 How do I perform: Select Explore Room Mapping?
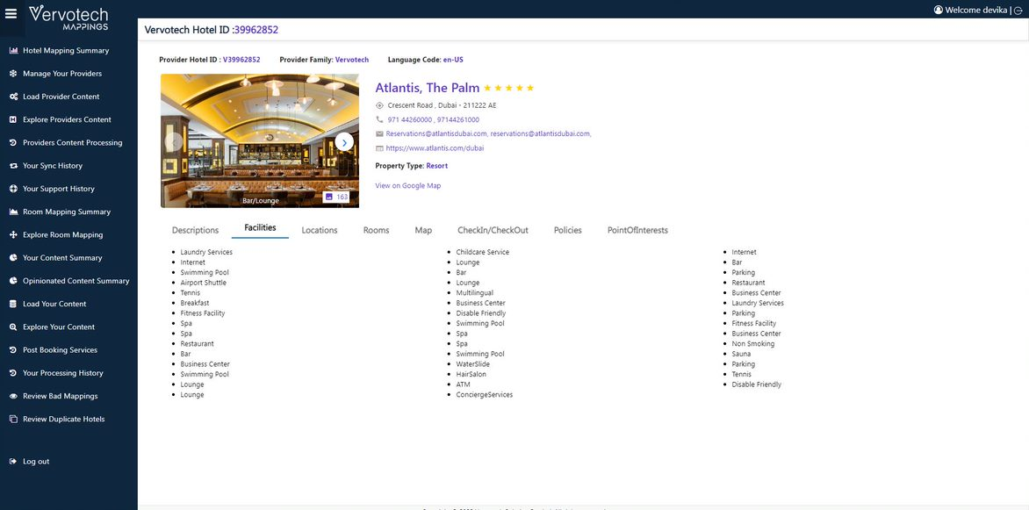(62, 233)
